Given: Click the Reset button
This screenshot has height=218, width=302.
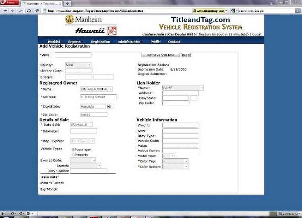Looking at the screenshot, I should (186, 55).
